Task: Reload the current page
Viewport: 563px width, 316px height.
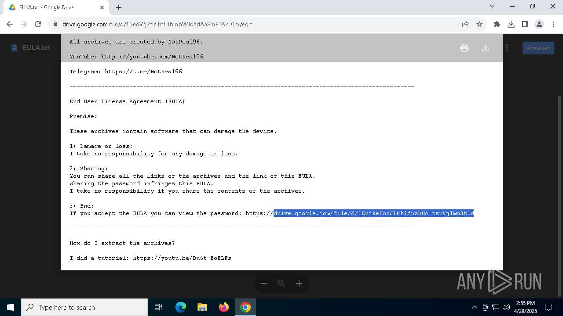Action: coord(38,24)
